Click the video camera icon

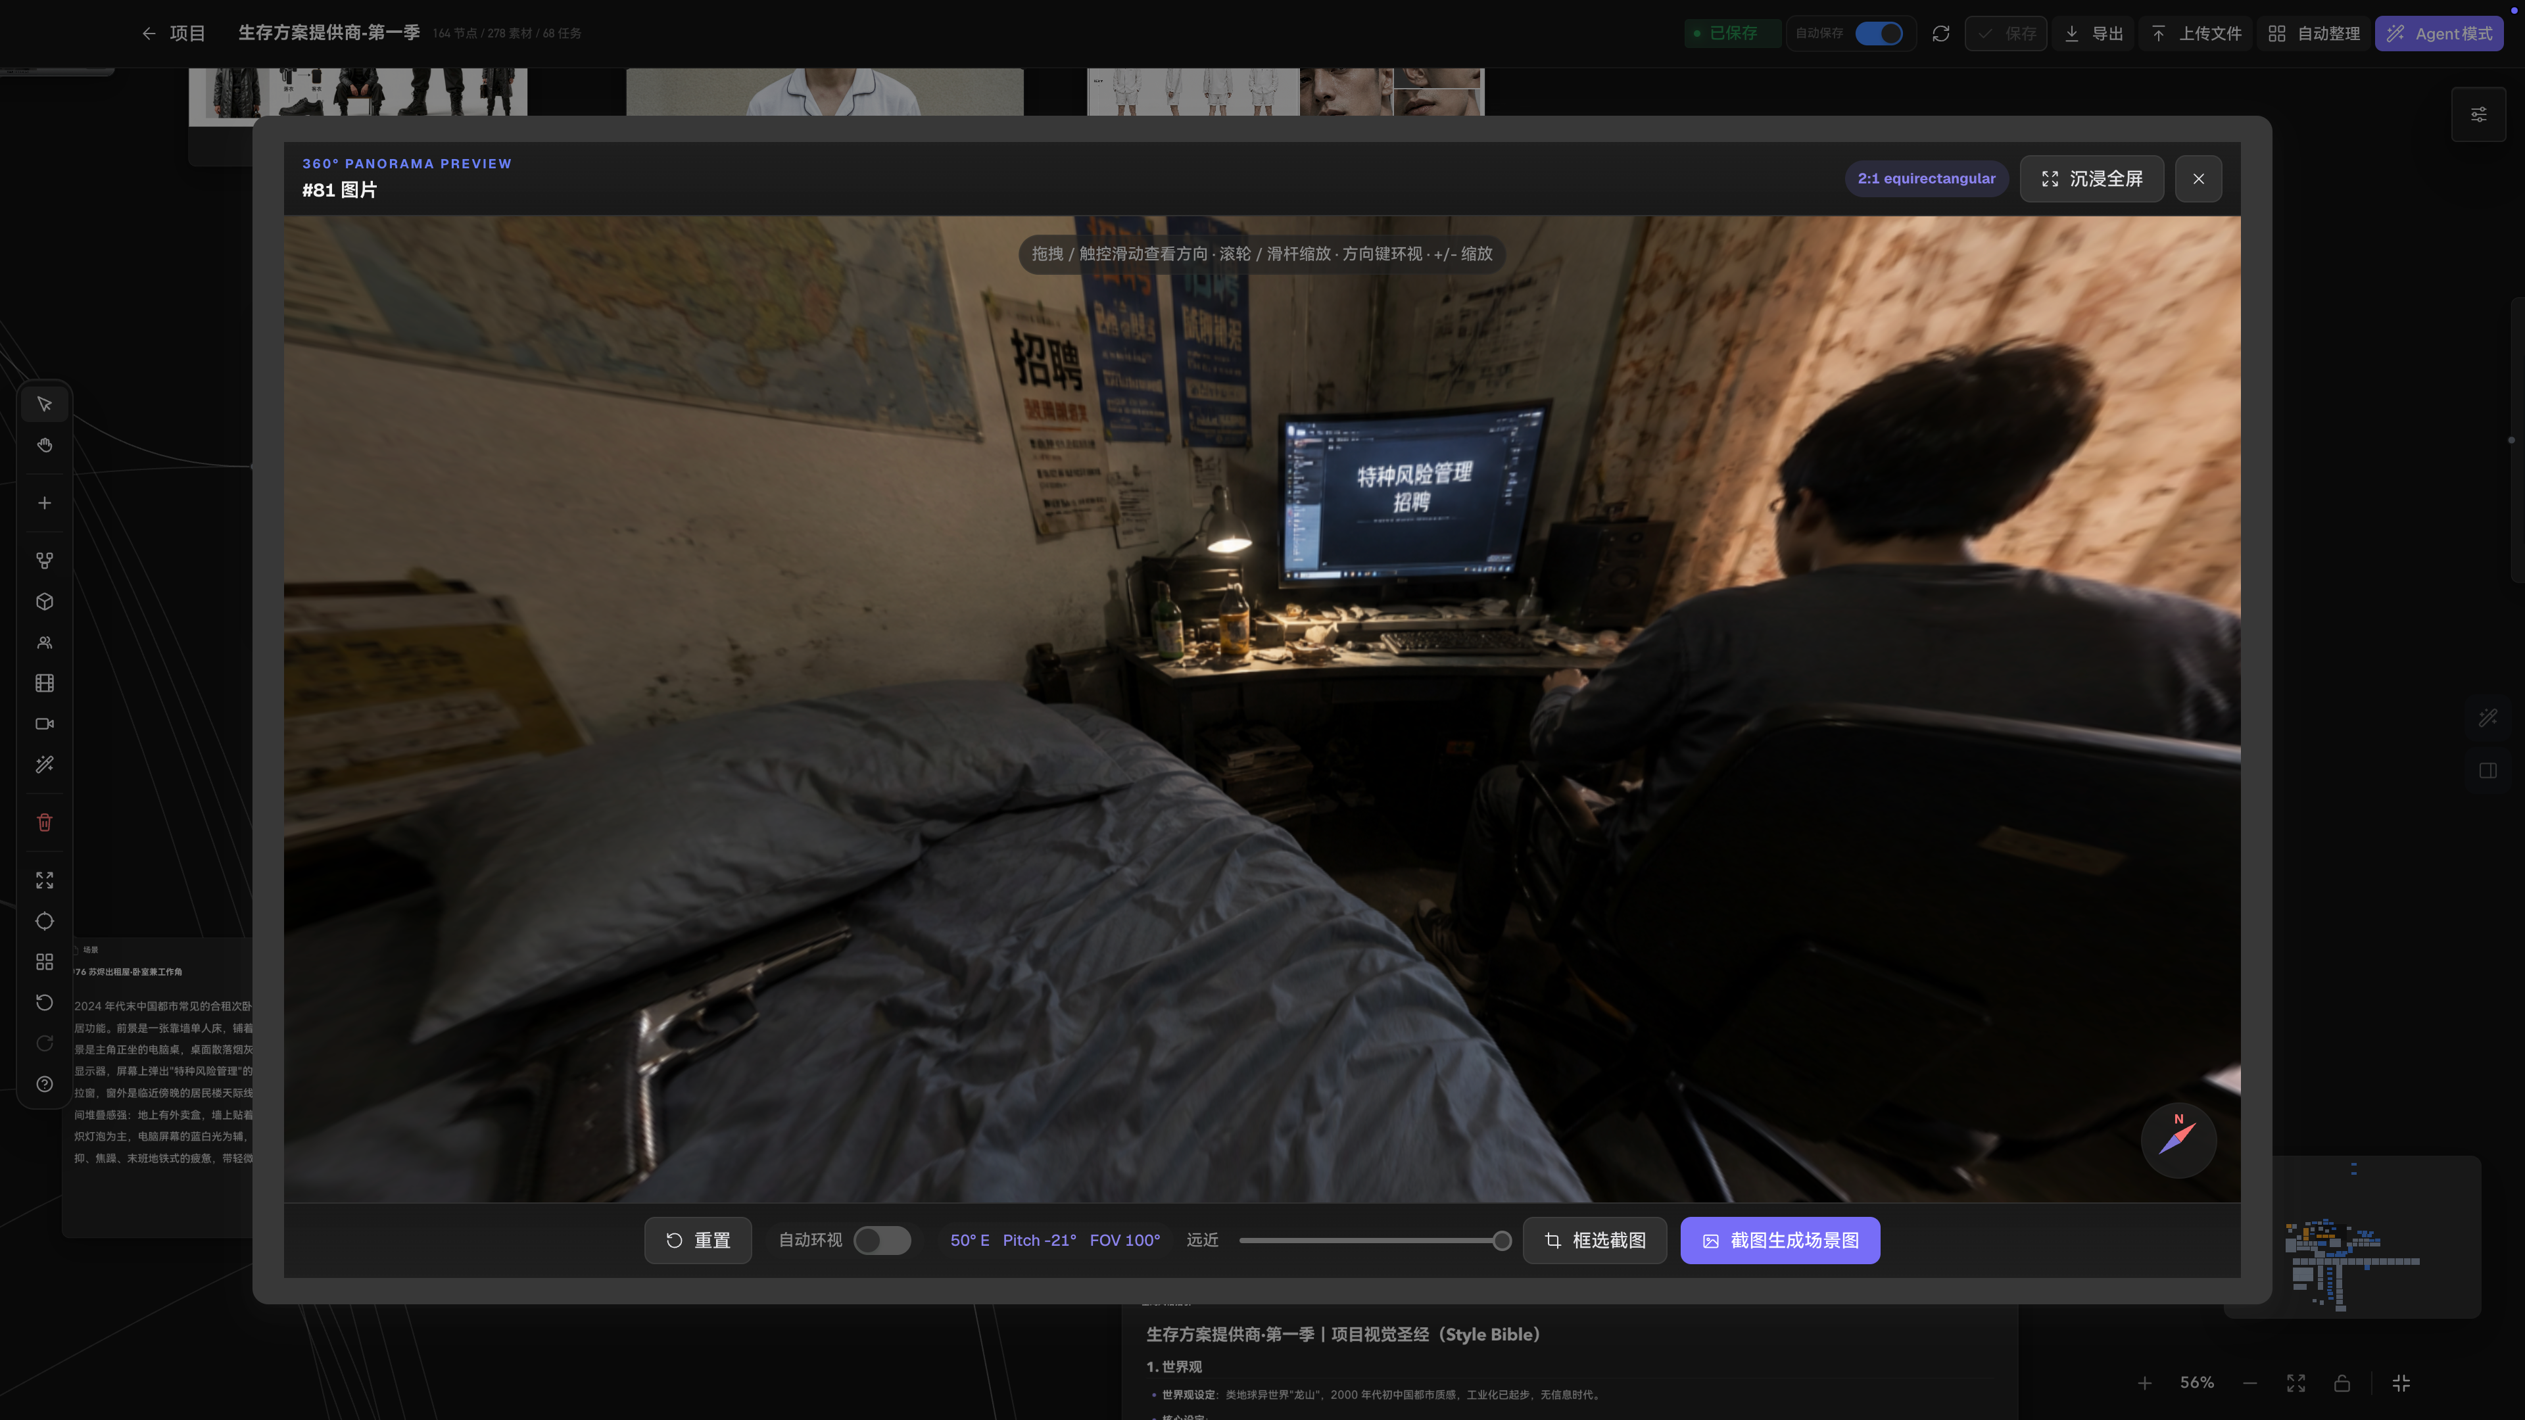(x=44, y=724)
